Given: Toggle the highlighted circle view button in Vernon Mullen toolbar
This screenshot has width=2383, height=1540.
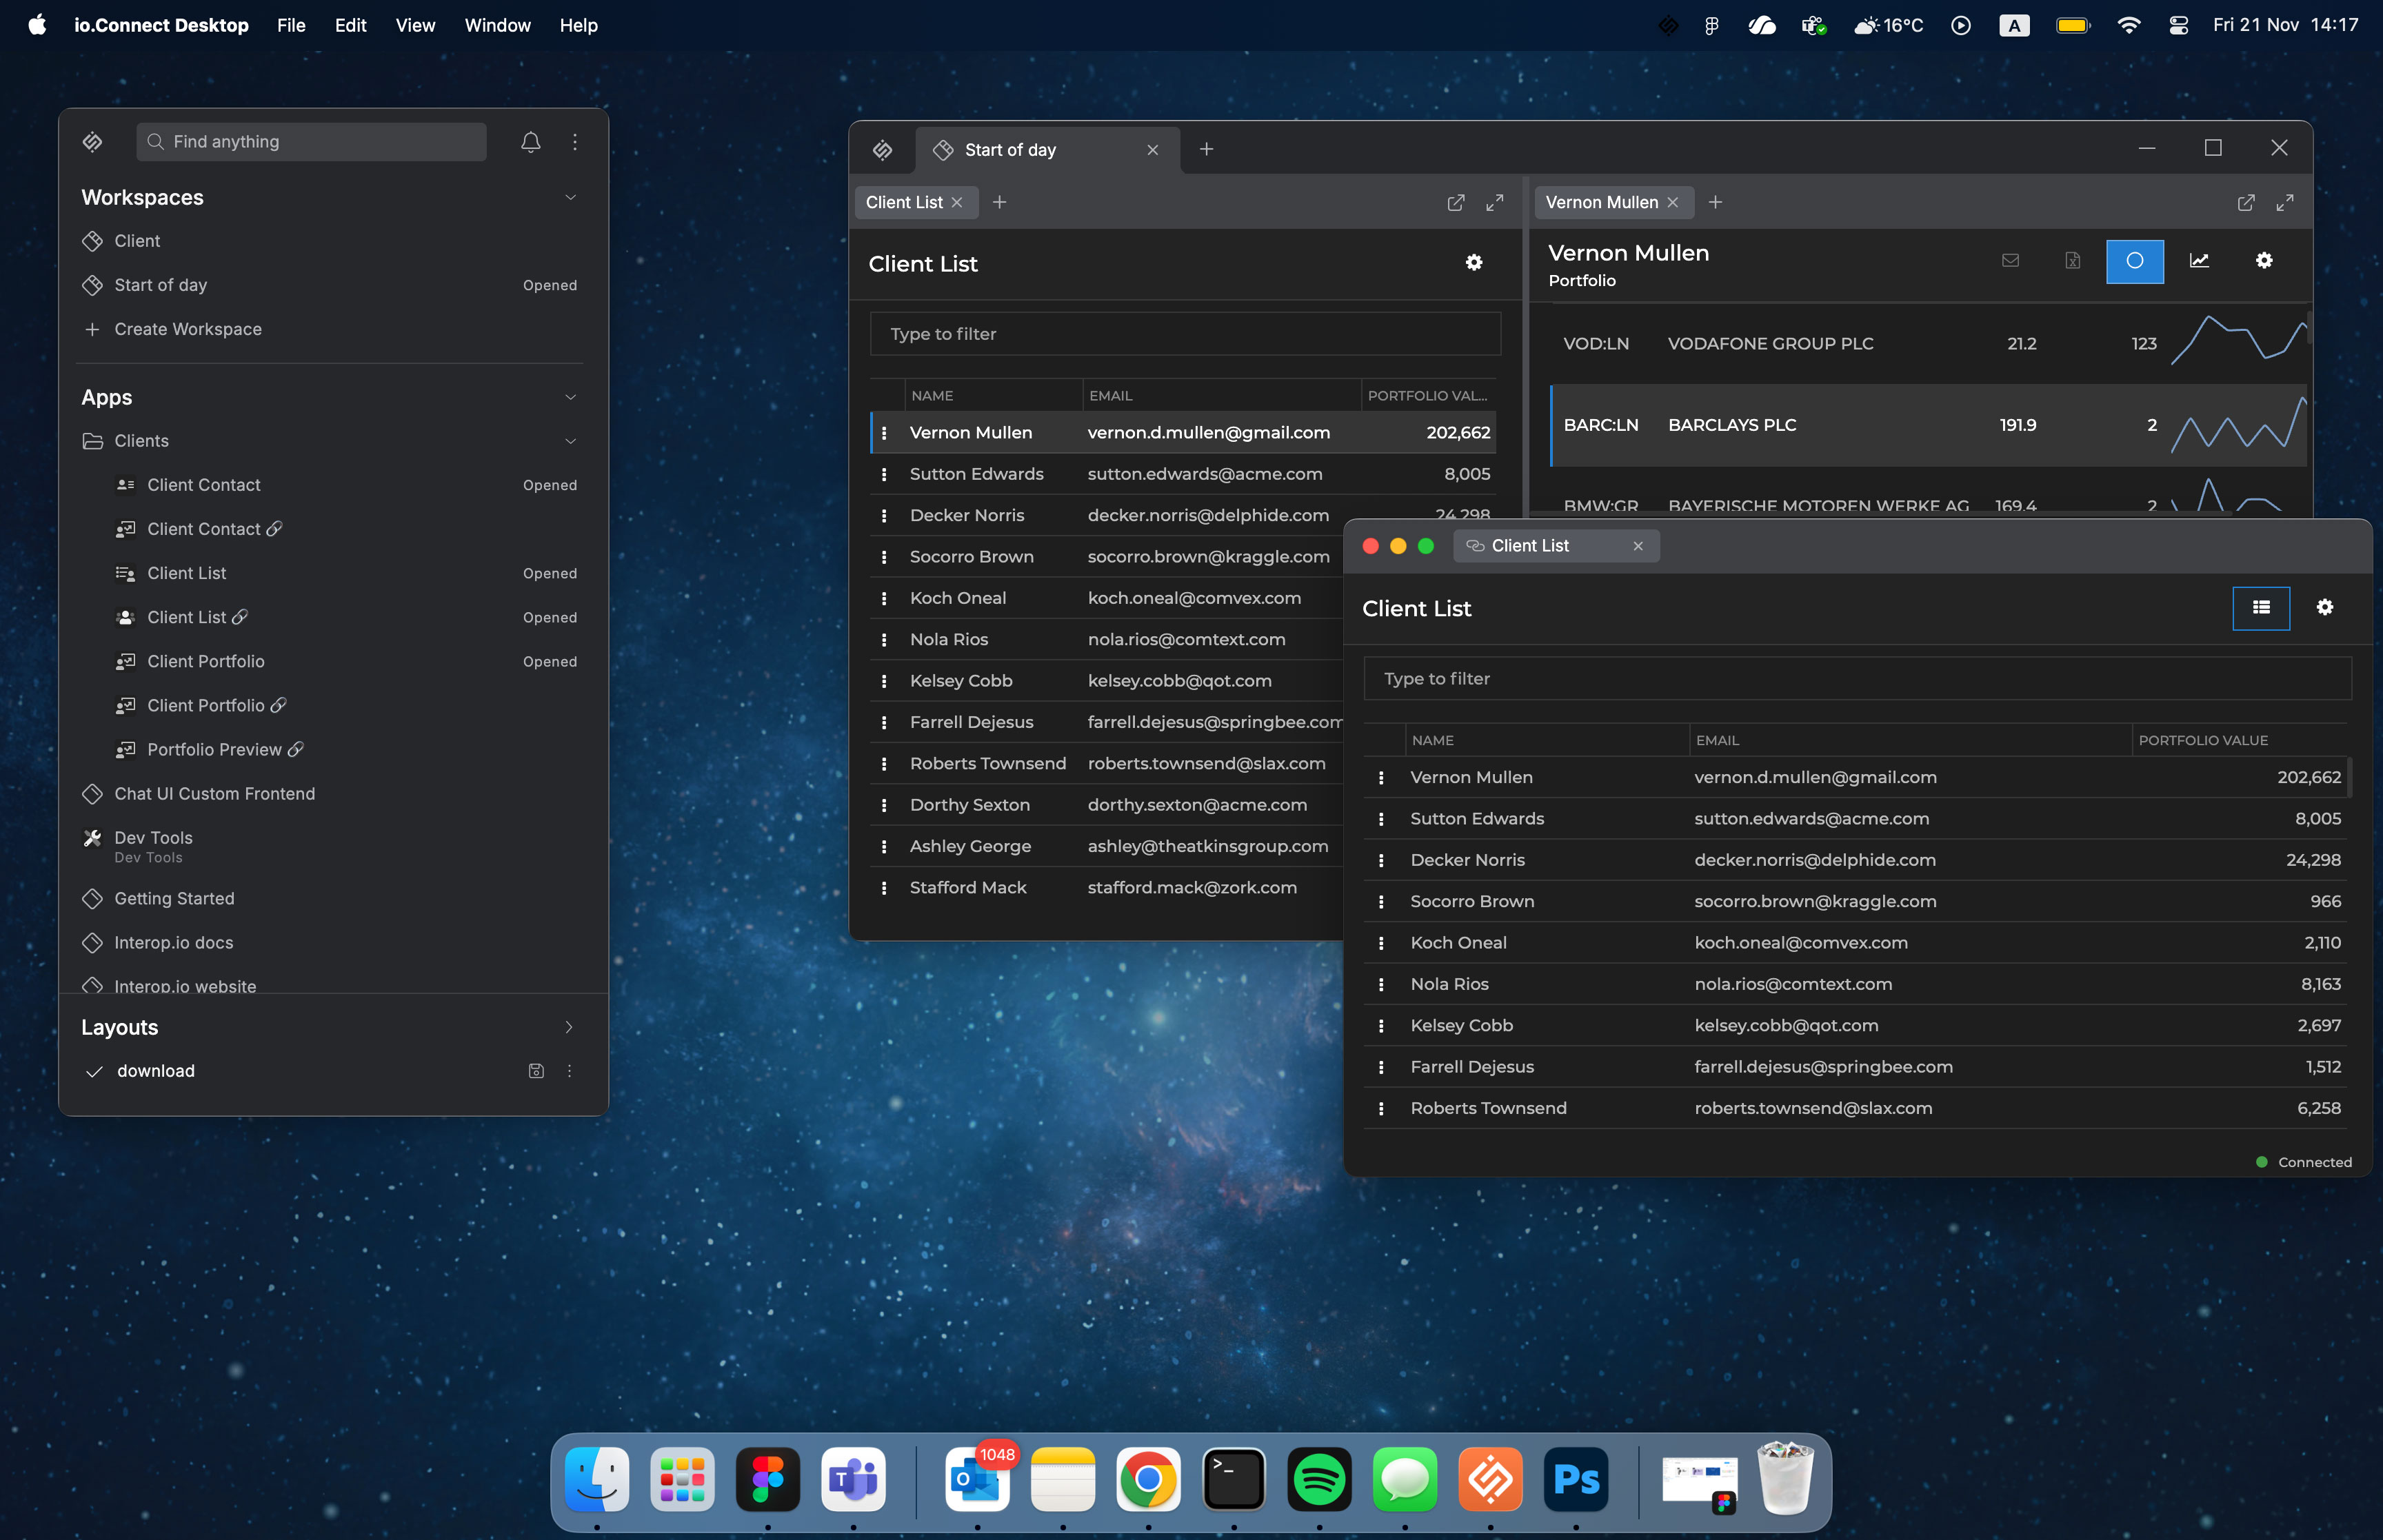Looking at the screenshot, I should [x=2134, y=261].
